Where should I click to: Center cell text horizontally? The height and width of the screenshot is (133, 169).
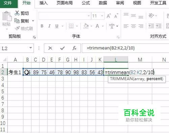click(134, 26)
